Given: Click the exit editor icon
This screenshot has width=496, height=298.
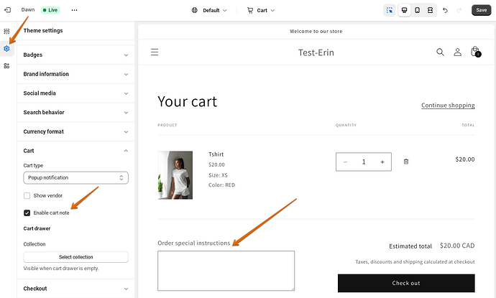Looking at the screenshot, I should coord(7,11).
